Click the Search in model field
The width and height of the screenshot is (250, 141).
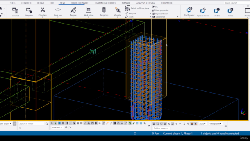tap(31, 124)
